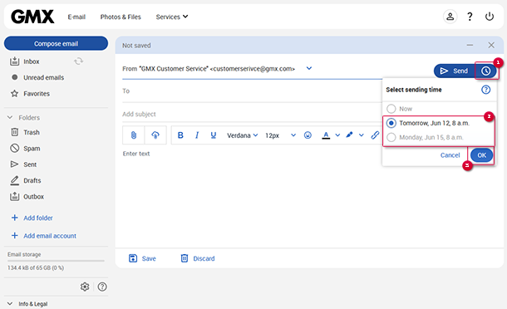Expand the font color dropdown arrow
Image resolution: width=507 pixels, height=309 pixels.
pyautogui.click(x=337, y=135)
